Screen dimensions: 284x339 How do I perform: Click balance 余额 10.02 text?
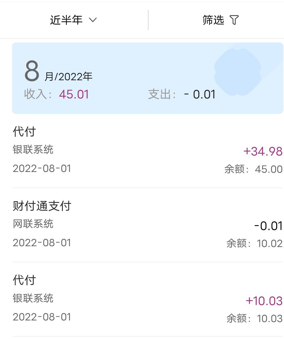coord(254,243)
